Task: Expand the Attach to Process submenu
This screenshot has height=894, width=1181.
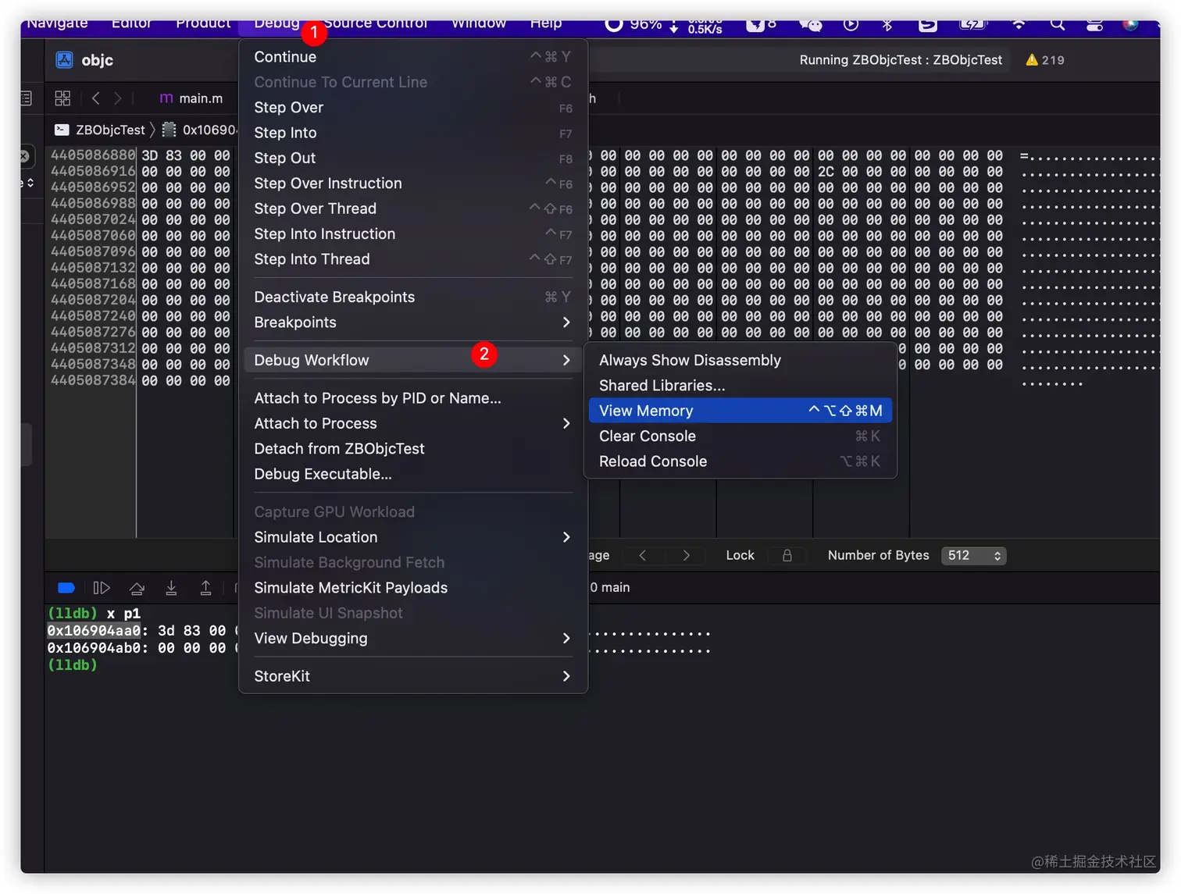Action: (x=413, y=423)
